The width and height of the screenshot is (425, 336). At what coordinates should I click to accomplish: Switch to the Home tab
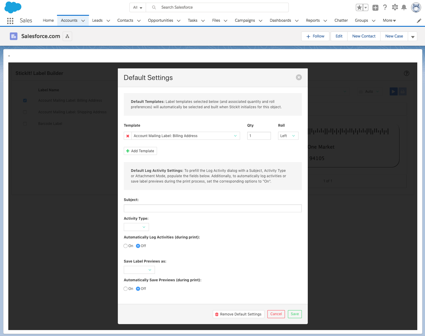click(x=48, y=21)
